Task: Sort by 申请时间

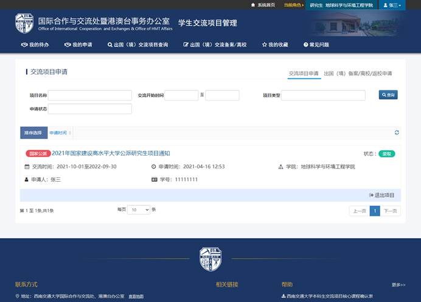Action: [x=60, y=132]
